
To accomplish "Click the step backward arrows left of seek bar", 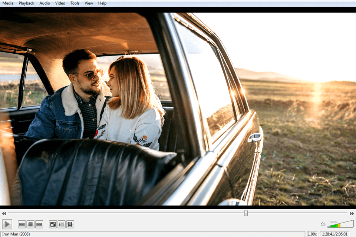I will click(x=4, y=214).
